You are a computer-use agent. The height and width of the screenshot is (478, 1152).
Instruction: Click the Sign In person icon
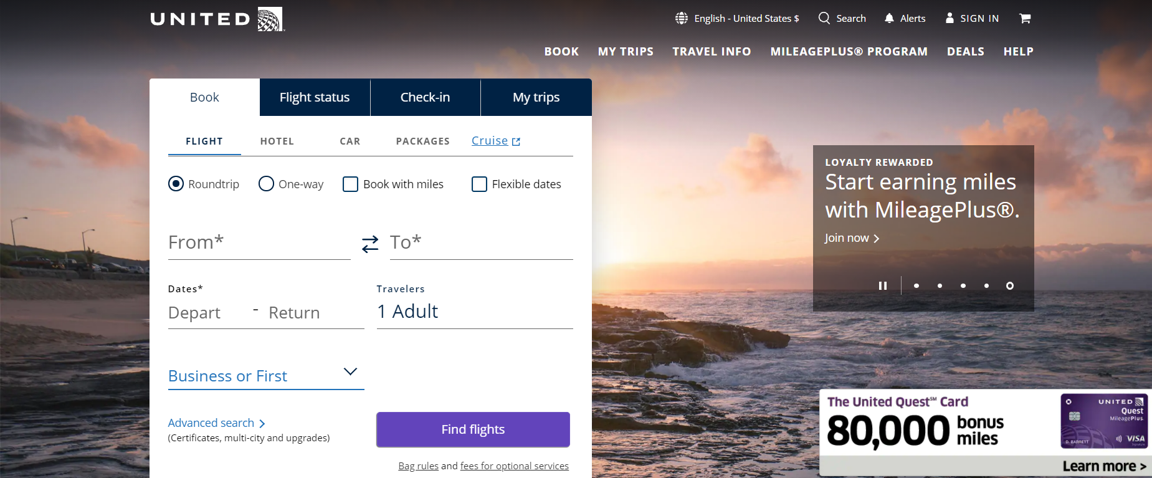[950, 18]
